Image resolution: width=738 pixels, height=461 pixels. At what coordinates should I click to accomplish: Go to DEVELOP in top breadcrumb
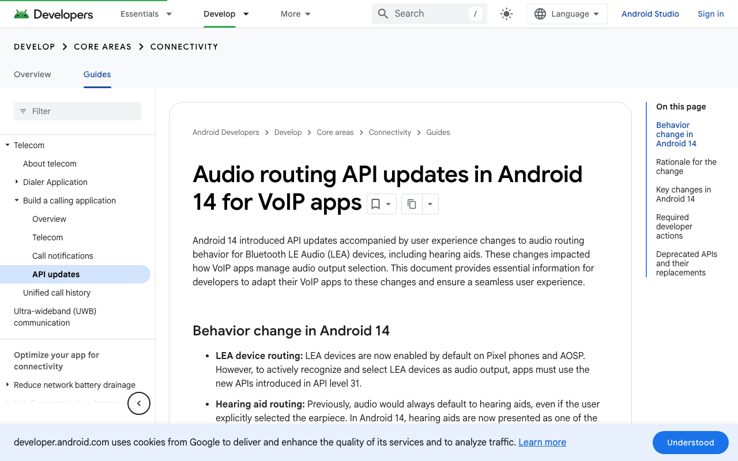click(x=35, y=47)
